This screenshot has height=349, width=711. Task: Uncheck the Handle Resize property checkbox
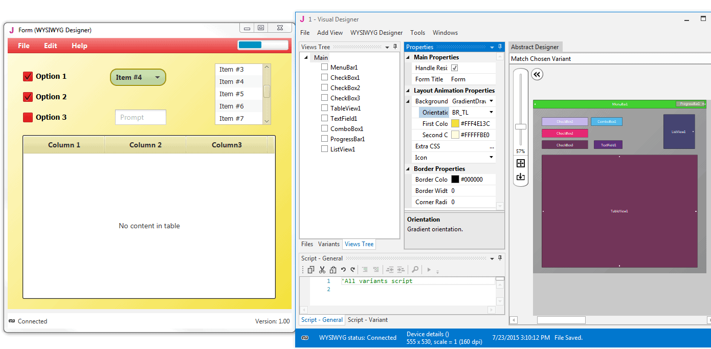coord(454,68)
